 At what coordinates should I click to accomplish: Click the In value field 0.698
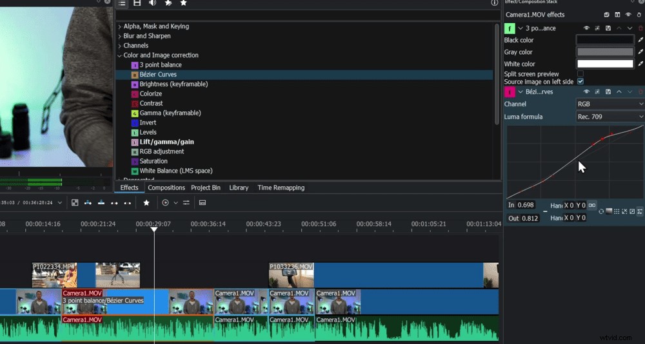(525, 205)
